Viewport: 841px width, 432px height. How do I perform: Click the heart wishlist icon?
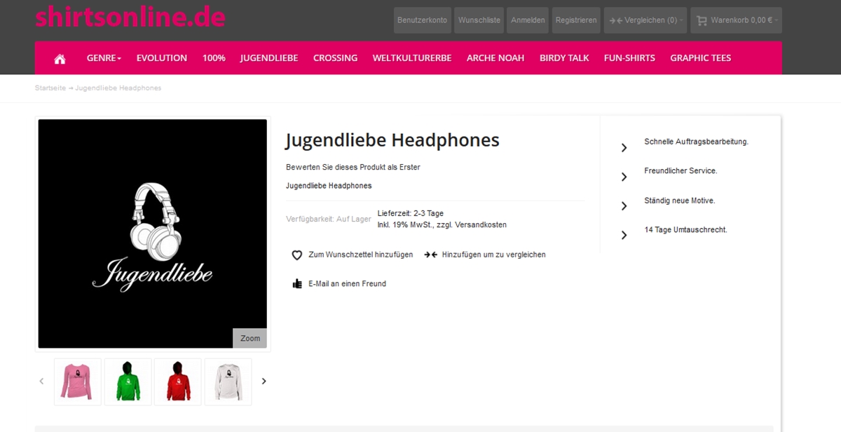pos(297,255)
